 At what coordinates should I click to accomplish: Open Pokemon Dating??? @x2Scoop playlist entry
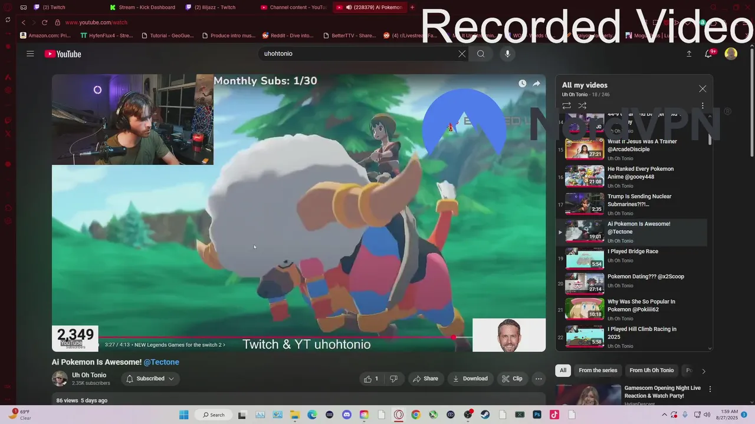[632, 283]
